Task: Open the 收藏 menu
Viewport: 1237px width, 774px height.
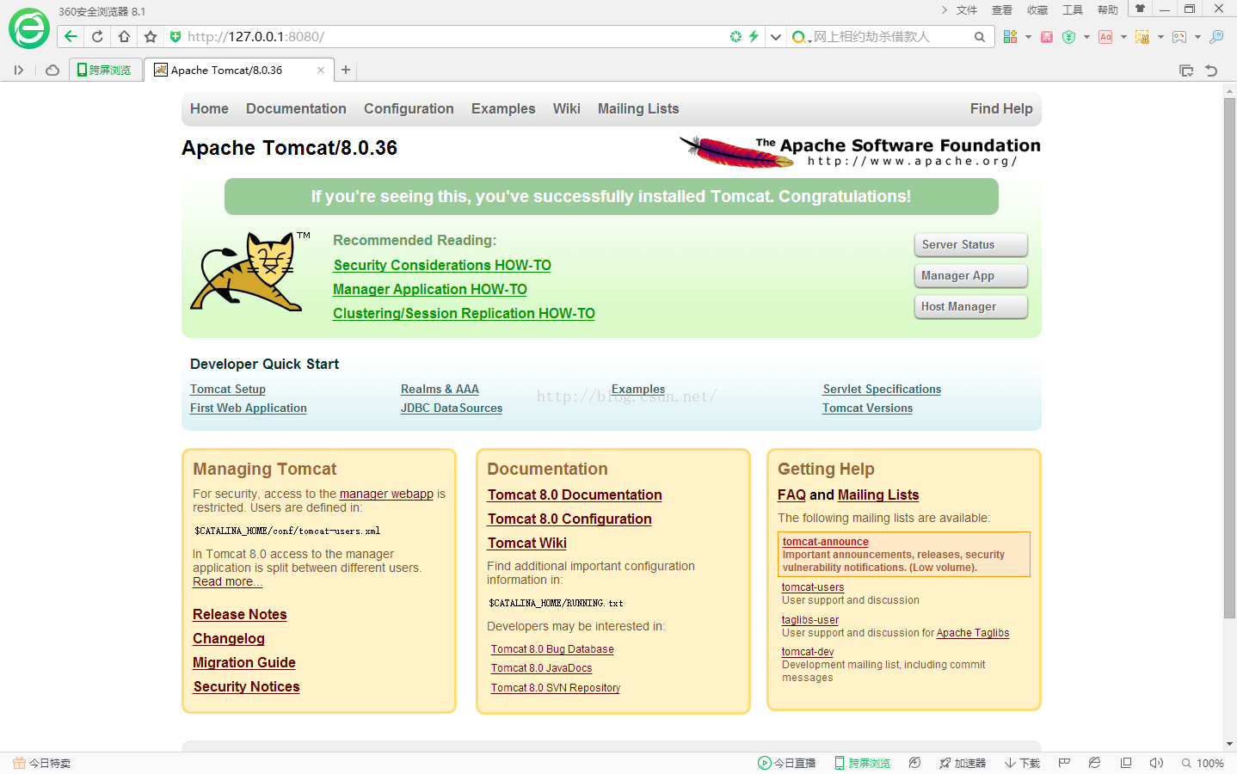Action: (1037, 10)
